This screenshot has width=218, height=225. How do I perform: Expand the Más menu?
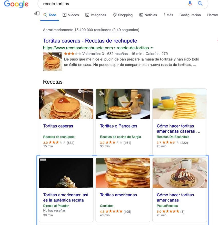point(168,15)
